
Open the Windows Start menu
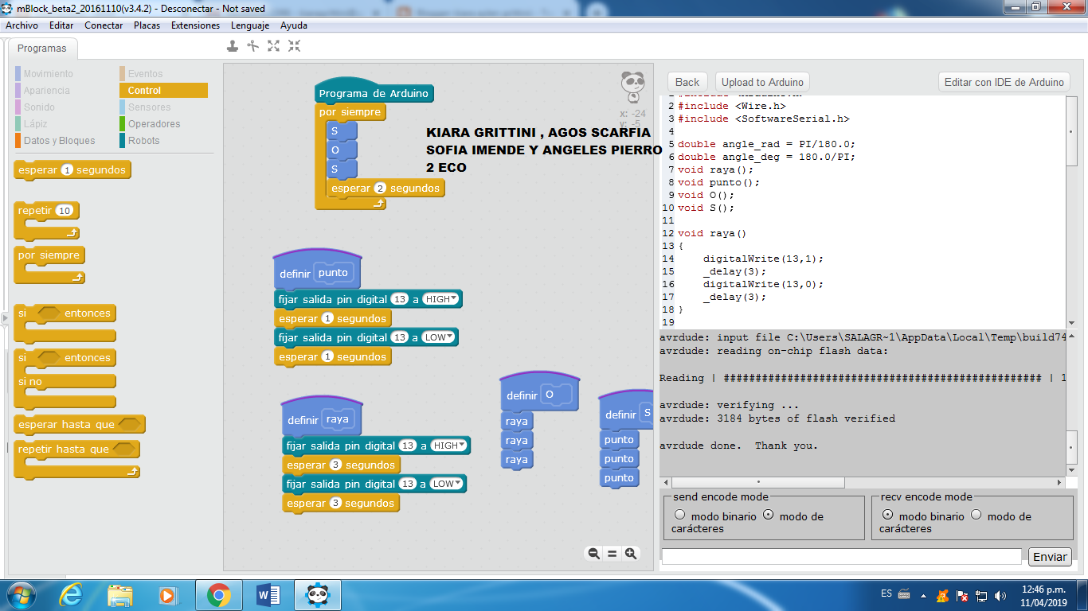coord(20,595)
